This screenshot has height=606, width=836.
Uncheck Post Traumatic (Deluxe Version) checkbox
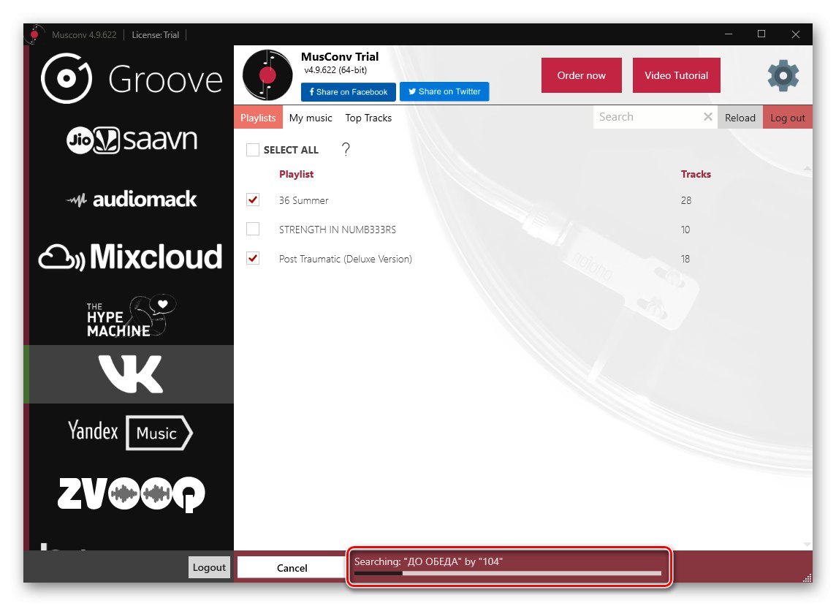point(253,259)
